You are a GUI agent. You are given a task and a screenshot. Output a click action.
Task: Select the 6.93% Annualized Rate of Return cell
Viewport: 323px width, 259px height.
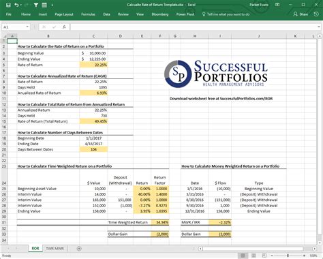[93, 93]
